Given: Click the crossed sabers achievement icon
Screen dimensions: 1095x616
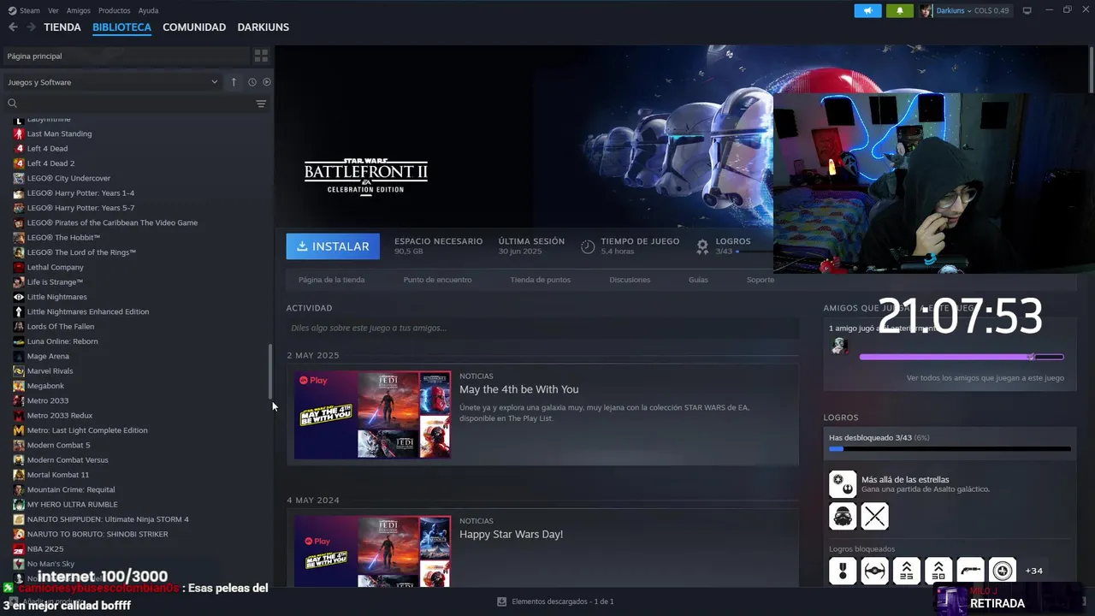Looking at the screenshot, I should pyautogui.click(x=874, y=516).
